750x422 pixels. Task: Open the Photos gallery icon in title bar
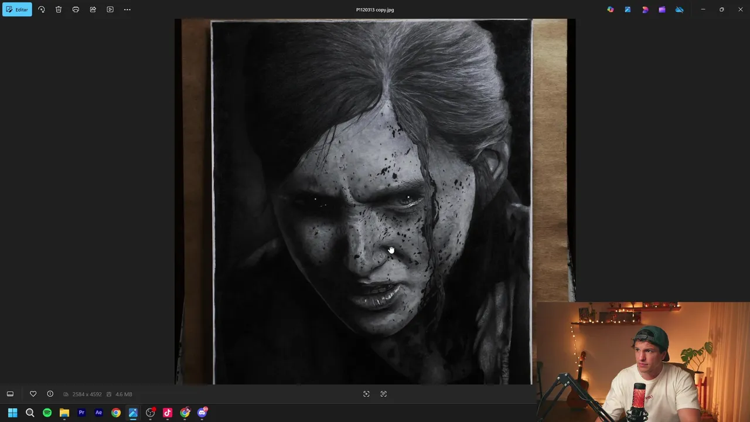[x=628, y=9]
